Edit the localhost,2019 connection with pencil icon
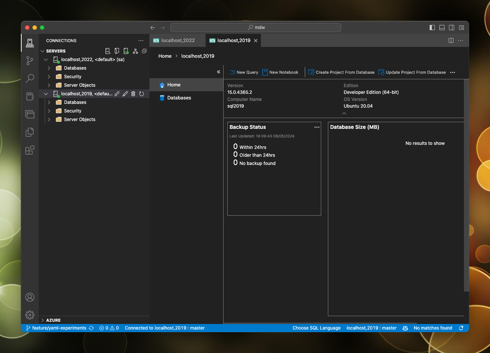490x353 pixels. tap(125, 94)
